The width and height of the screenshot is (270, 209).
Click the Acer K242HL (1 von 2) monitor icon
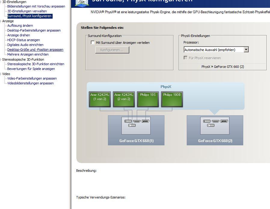(x=100, y=99)
